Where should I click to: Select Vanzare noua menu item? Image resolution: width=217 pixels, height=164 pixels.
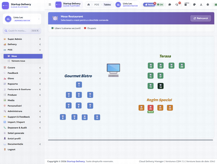(x=23, y=61)
